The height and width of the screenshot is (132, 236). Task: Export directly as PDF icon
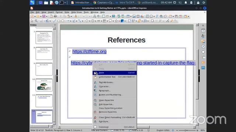[x=51, y=16]
